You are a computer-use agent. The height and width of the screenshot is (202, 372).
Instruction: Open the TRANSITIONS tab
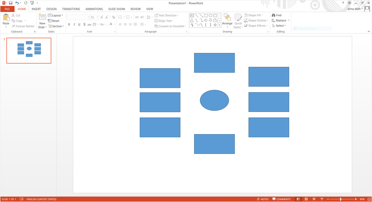(x=71, y=9)
